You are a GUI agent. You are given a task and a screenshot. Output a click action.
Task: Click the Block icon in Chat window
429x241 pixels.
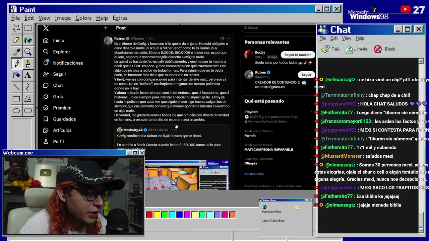pos(378,49)
